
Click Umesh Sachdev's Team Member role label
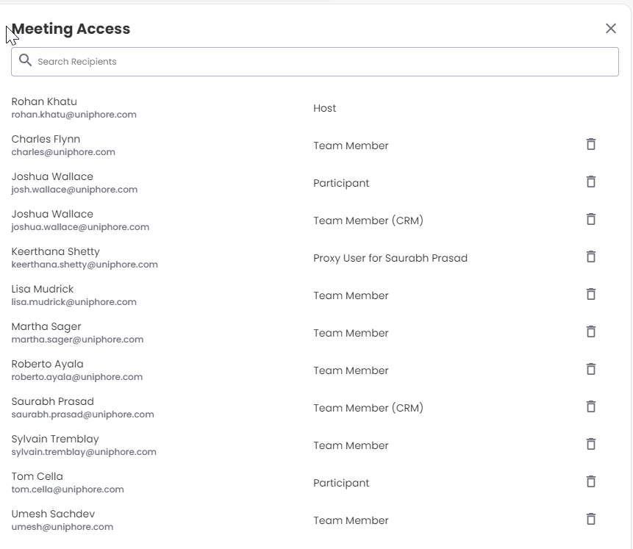351,521
